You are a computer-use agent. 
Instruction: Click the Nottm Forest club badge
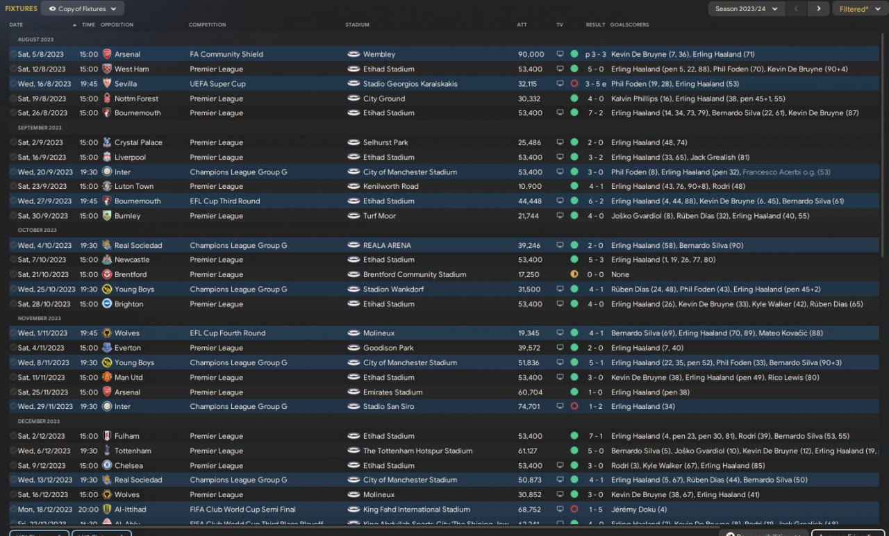pyautogui.click(x=107, y=99)
